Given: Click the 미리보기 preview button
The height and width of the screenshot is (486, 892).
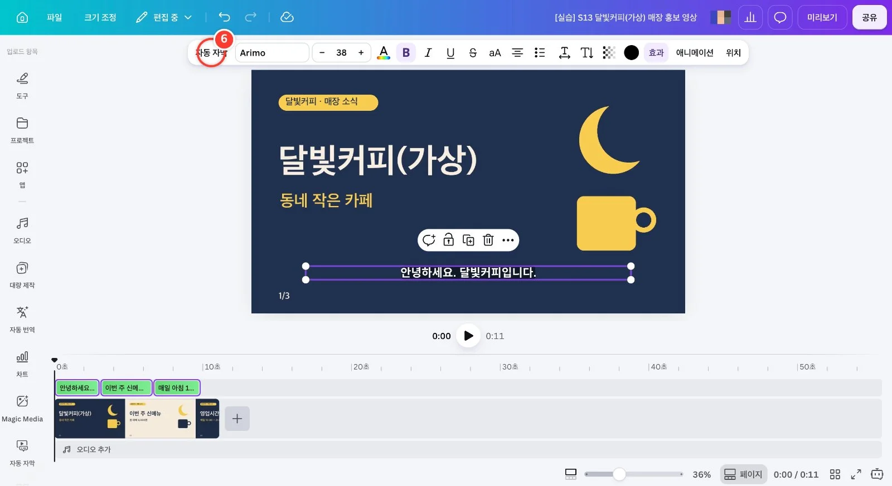Looking at the screenshot, I should 822,17.
